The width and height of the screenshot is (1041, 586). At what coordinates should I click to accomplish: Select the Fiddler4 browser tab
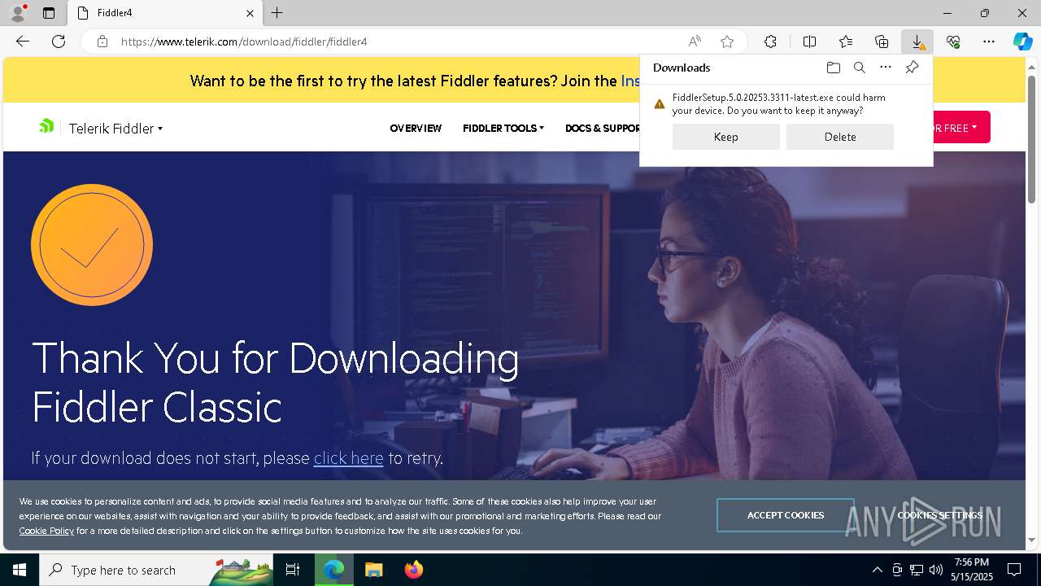pos(165,13)
